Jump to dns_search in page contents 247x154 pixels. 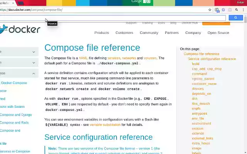coord(201,104)
